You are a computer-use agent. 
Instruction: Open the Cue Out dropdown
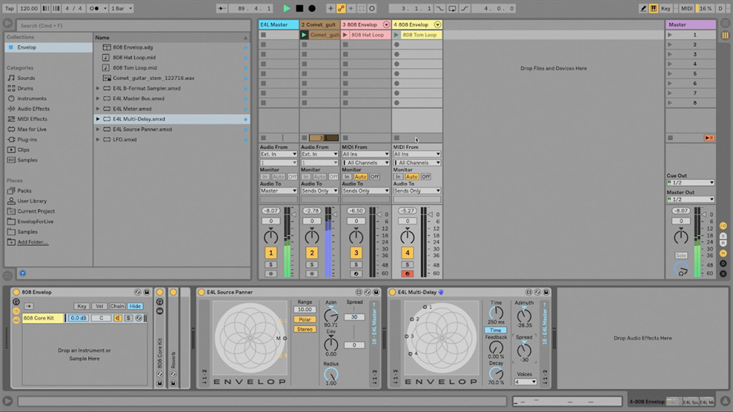click(690, 182)
